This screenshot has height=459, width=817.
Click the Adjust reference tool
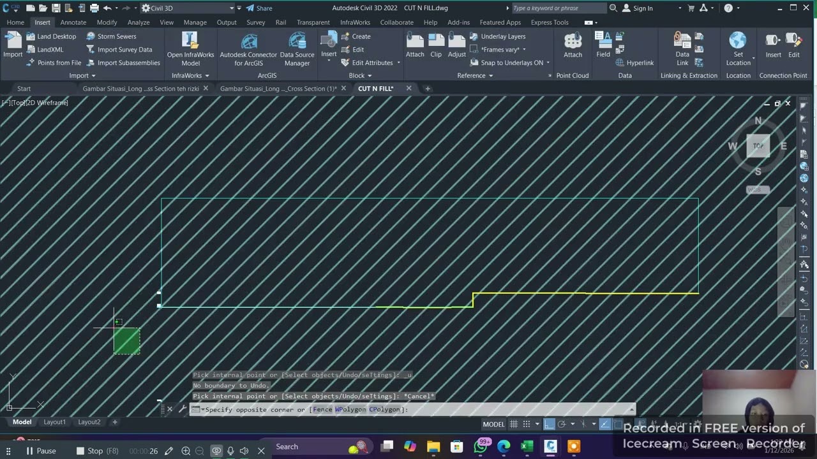(x=456, y=45)
